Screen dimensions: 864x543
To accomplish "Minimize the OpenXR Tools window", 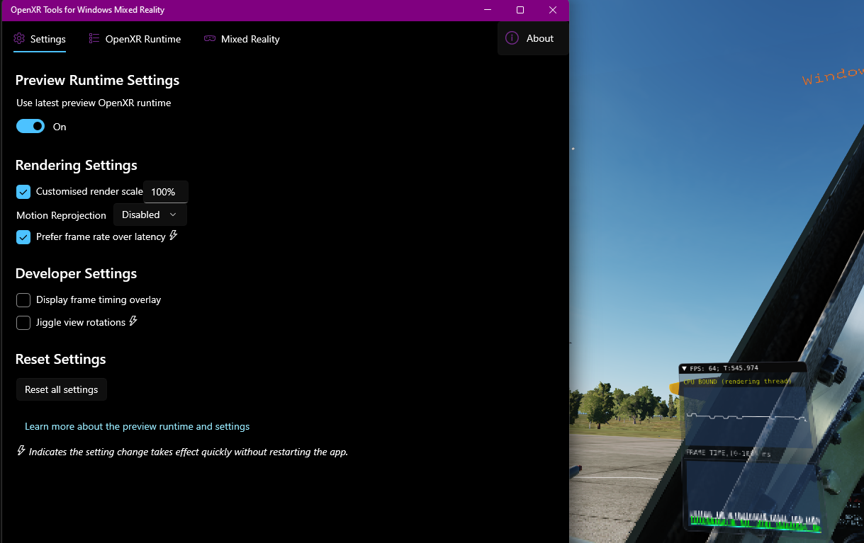I will coord(488,10).
